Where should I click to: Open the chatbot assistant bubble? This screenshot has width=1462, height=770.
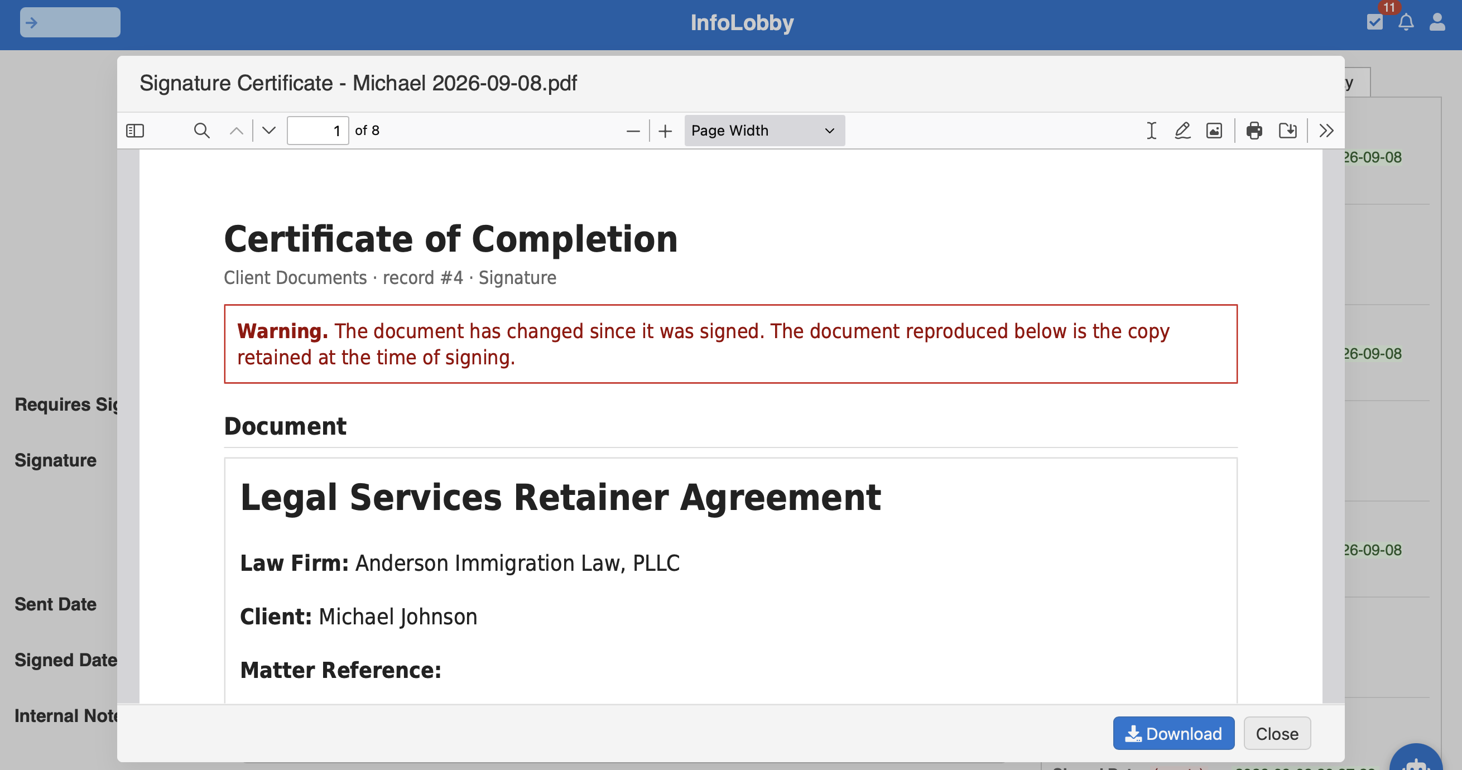[1416, 758]
